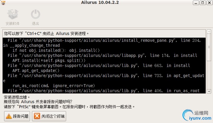
Task: Close the Ailurus 10.04.2.2 window
Action: coord(209,3)
